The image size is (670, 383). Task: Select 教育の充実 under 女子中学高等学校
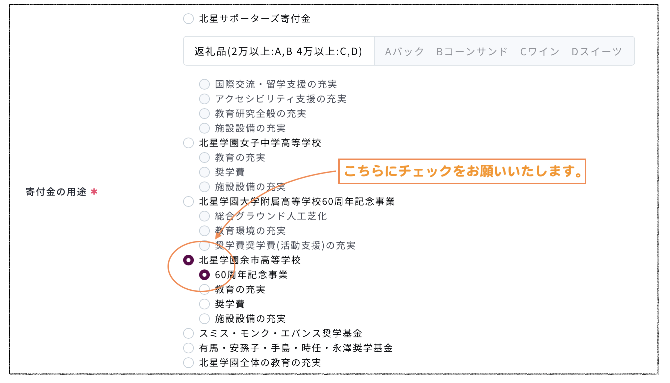coord(204,158)
